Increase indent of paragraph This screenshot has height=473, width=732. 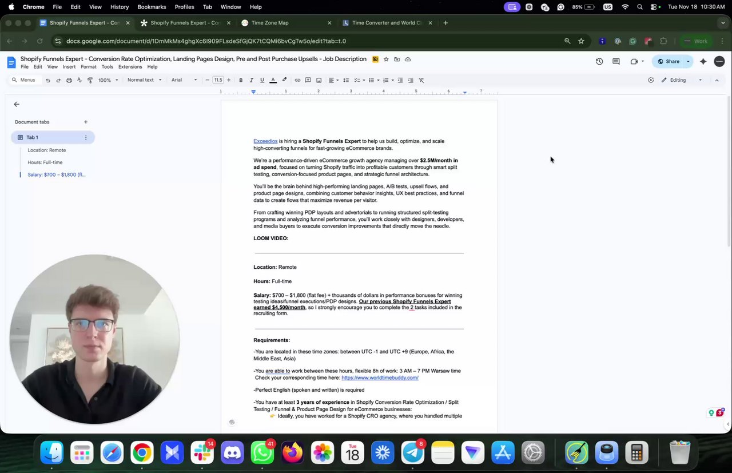pyautogui.click(x=411, y=80)
